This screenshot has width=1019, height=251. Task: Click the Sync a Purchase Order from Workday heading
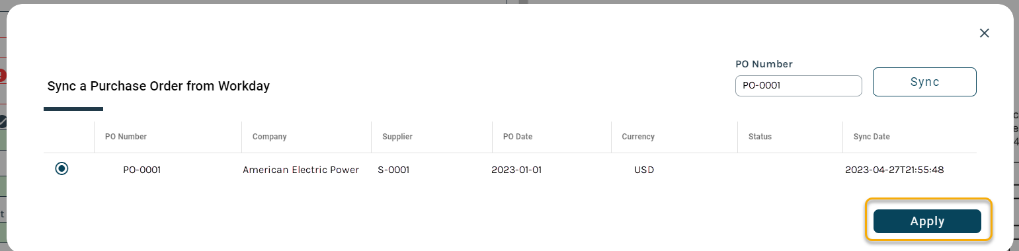(x=159, y=86)
